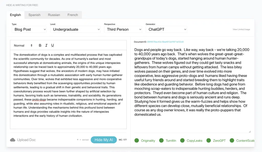Image resolution: width=262 pixels, height=152 pixels.
Task: Click the green CopyLeaks status dot
Action: pyautogui.click(x=182, y=141)
